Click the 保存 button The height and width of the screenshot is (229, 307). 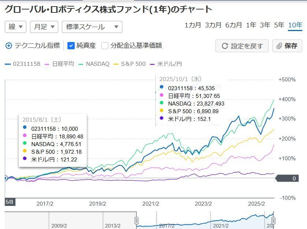[287, 46]
